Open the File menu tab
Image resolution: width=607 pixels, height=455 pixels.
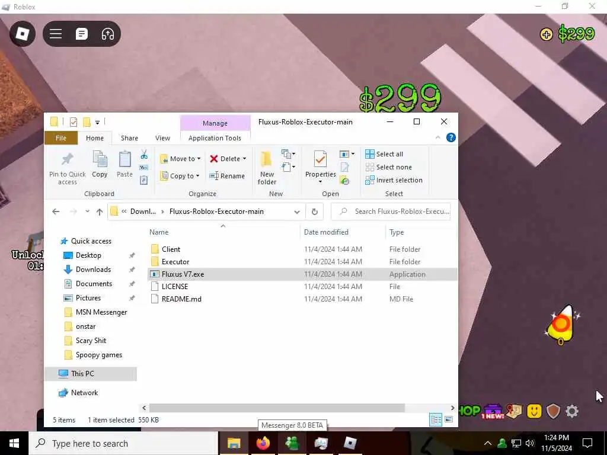point(61,138)
